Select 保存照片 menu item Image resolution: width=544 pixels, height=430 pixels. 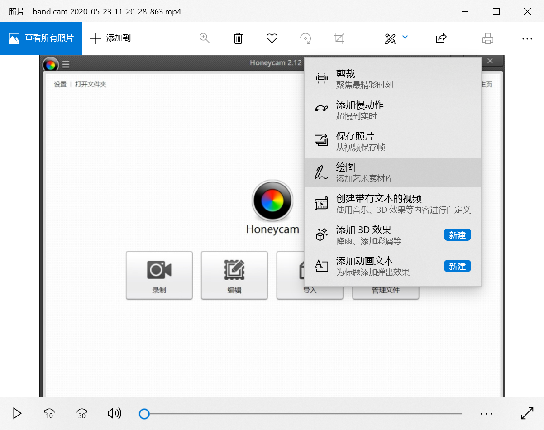(x=393, y=141)
